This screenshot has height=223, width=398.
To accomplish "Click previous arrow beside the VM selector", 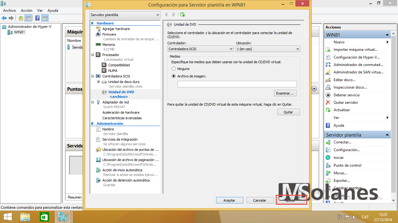I will click(166, 15).
